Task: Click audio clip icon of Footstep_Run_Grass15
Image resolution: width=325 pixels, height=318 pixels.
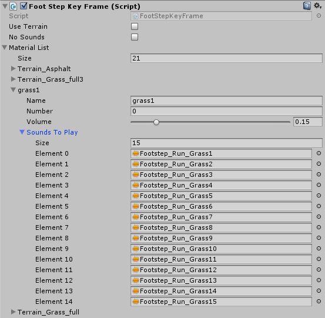Action: [136, 302]
